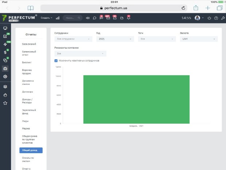Open the 'Год' dropdown showing 2021

pos(115,39)
